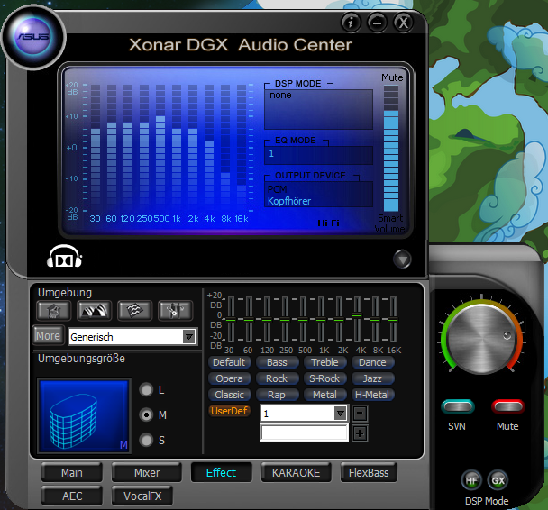Viewport: 548px width, 510px height.
Task: Apply the Bass EQ preset
Action: click(277, 362)
